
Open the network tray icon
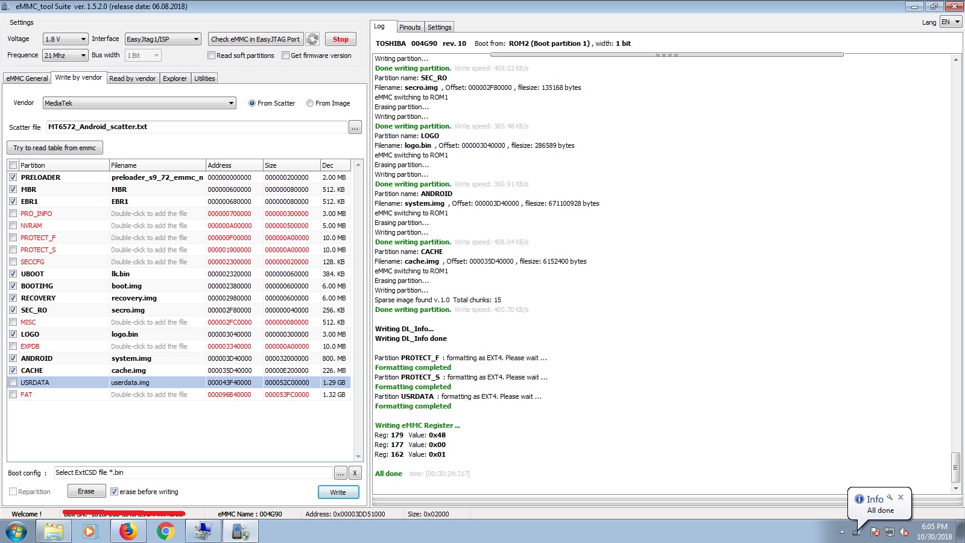pyautogui.click(x=889, y=532)
